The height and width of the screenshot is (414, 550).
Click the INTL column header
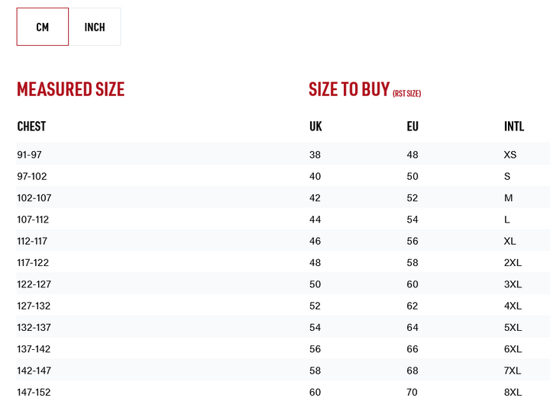[x=514, y=126]
